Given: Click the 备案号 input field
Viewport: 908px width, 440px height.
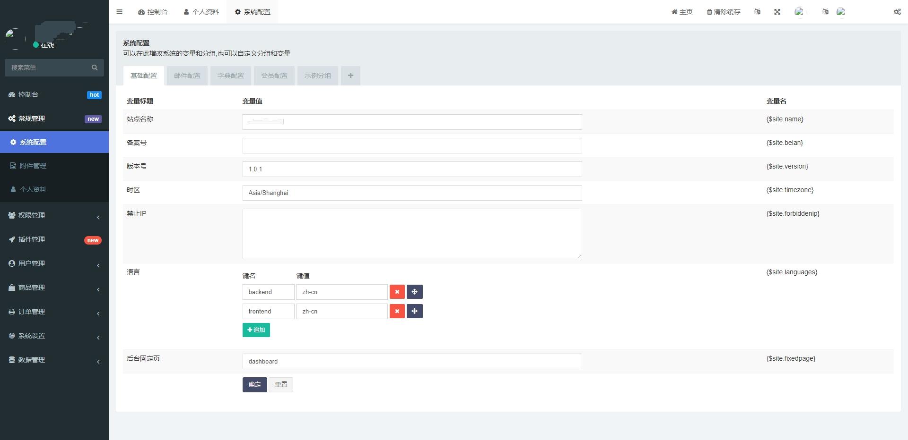Looking at the screenshot, I should point(412,145).
